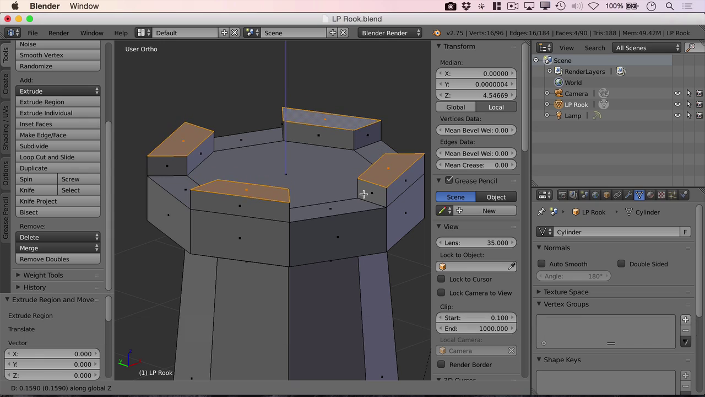705x397 pixels.
Task: Open the File menu
Action: (32, 33)
